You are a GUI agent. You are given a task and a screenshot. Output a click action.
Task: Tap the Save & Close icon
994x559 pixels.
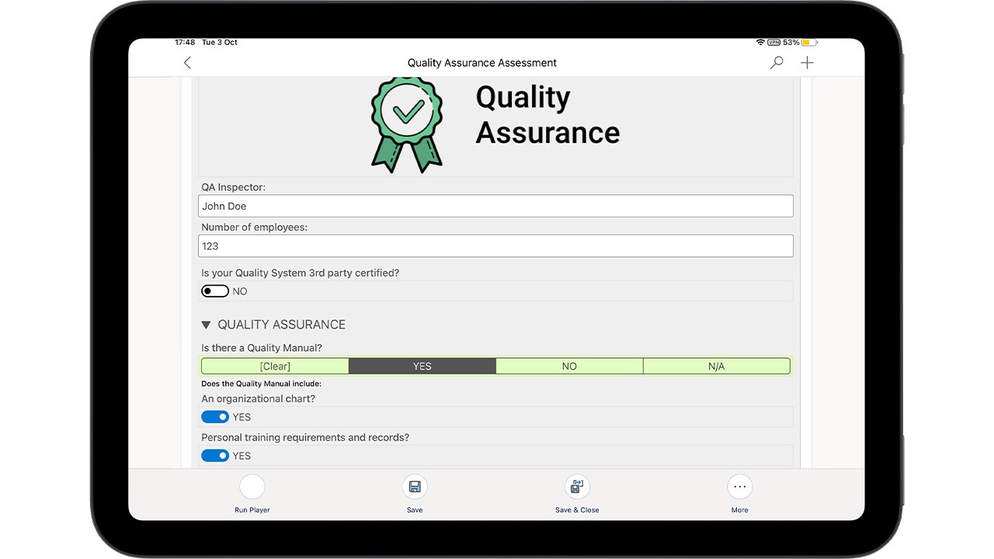(577, 487)
